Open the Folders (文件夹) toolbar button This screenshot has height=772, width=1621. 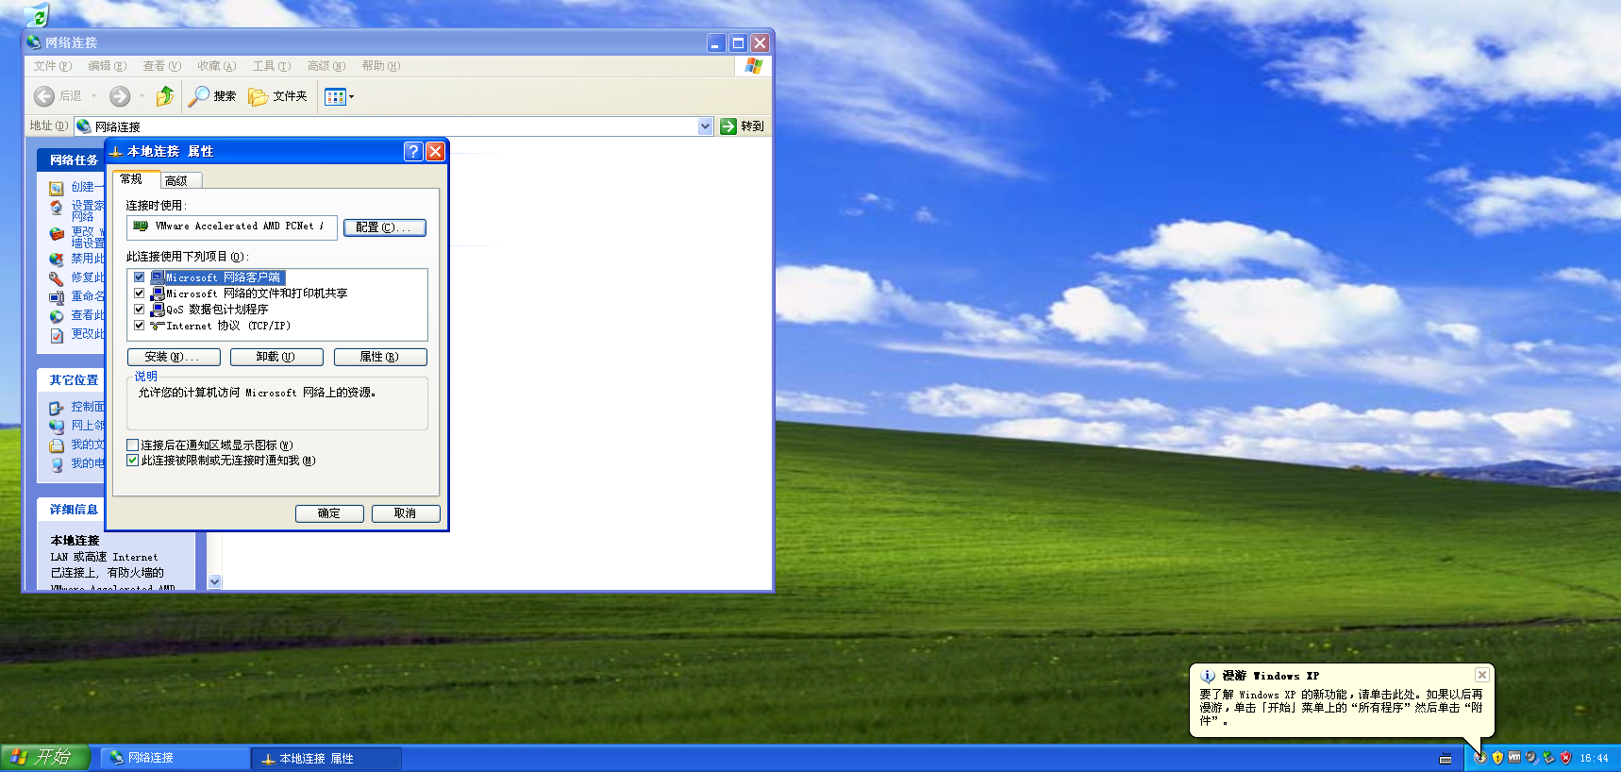click(277, 96)
